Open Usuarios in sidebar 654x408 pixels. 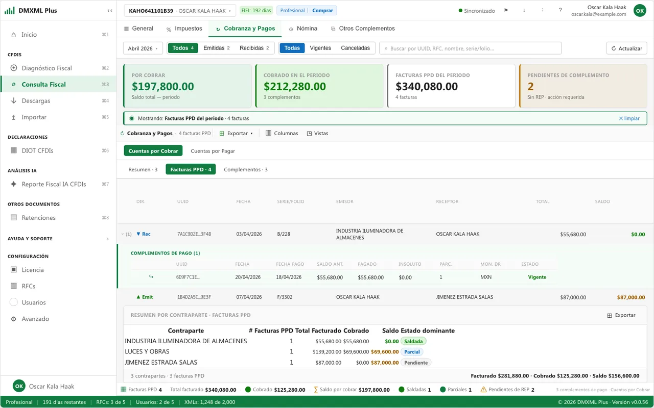(58, 302)
